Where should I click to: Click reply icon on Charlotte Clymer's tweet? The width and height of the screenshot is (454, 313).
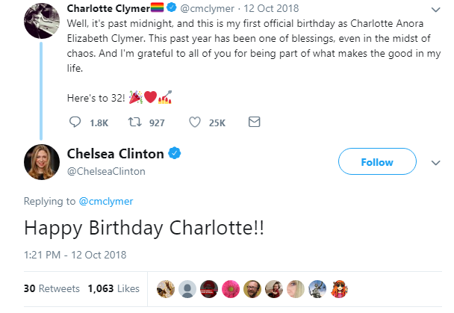[x=75, y=122]
